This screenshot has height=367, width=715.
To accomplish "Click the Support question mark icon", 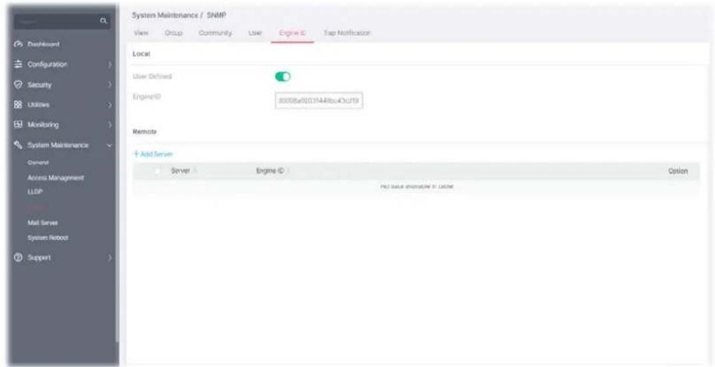I will [x=19, y=258].
